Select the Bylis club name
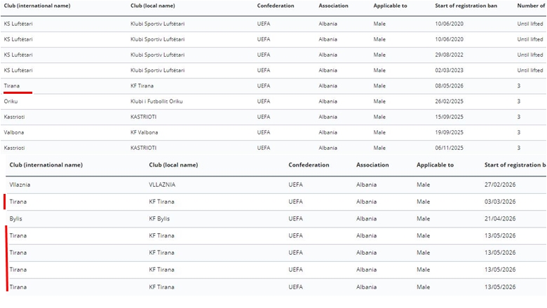 15,218
